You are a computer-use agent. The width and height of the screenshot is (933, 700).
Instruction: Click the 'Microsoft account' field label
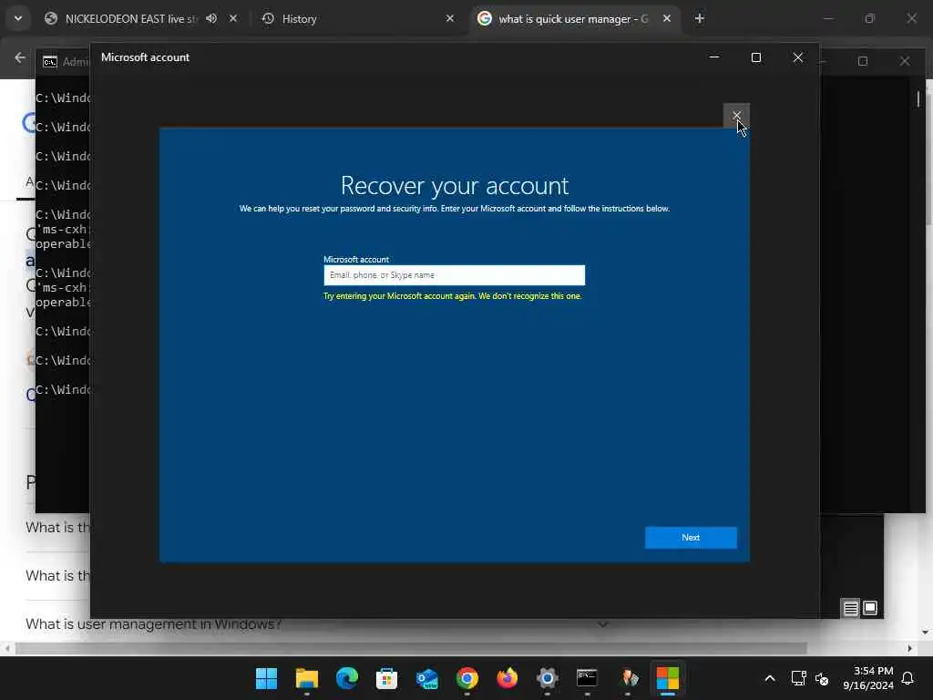click(356, 260)
